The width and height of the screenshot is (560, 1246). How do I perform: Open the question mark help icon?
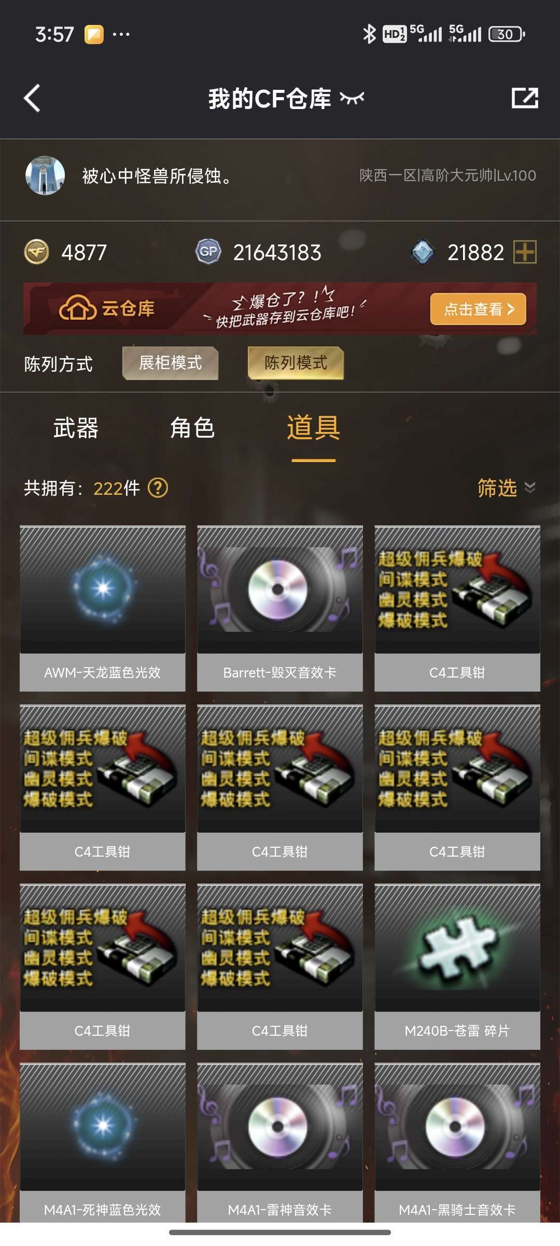(x=158, y=488)
